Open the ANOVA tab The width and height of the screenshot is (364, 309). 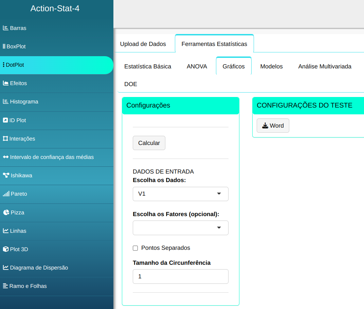click(197, 66)
